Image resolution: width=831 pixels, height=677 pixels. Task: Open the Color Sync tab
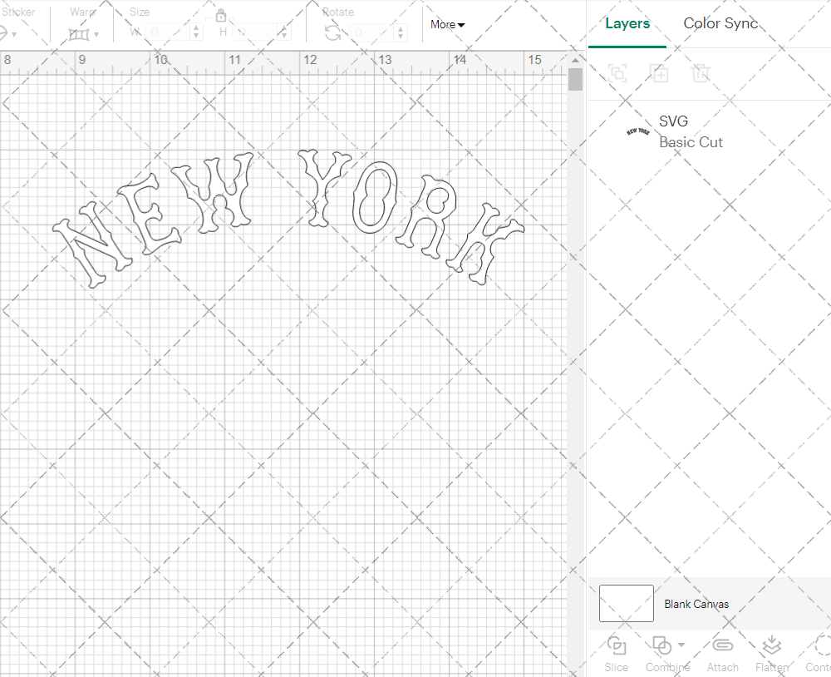[x=720, y=23]
